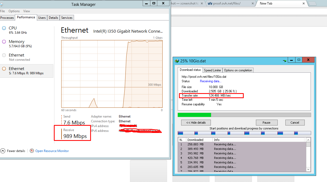Switch to the Speed Limiter tab
Viewport: 327px width, 182px height.
click(212, 70)
